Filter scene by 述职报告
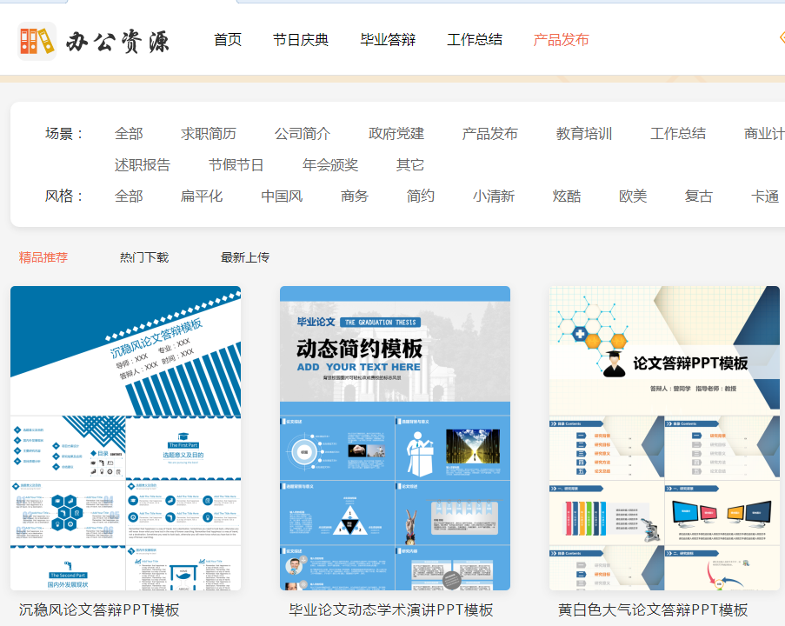The image size is (785, 626). tap(143, 165)
